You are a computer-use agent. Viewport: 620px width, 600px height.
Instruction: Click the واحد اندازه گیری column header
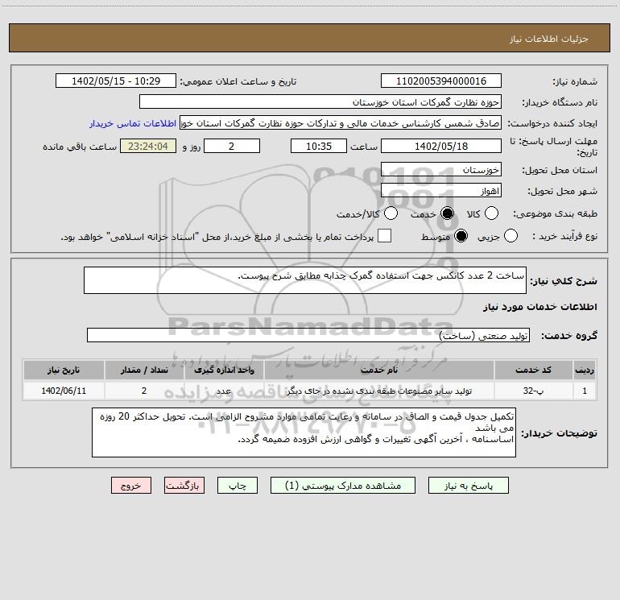click(224, 370)
